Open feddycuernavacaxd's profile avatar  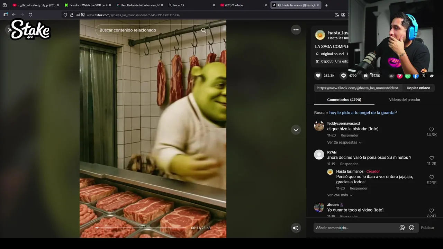tap(319, 126)
